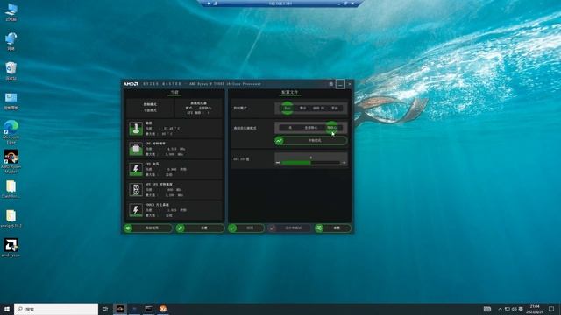Viewport: 561px width, 315px height.
Task: Open the Clash folder icon on desktop
Action: [x=11, y=189]
